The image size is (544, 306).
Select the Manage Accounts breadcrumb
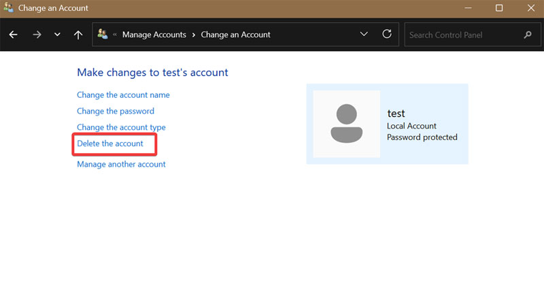click(154, 35)
